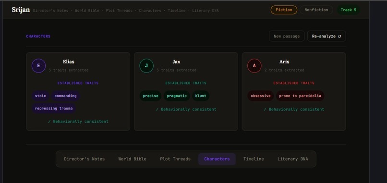The image size is (387, 183).
Task: Click the 'pragmatic' trait chip
Action: tap(177, 96)
